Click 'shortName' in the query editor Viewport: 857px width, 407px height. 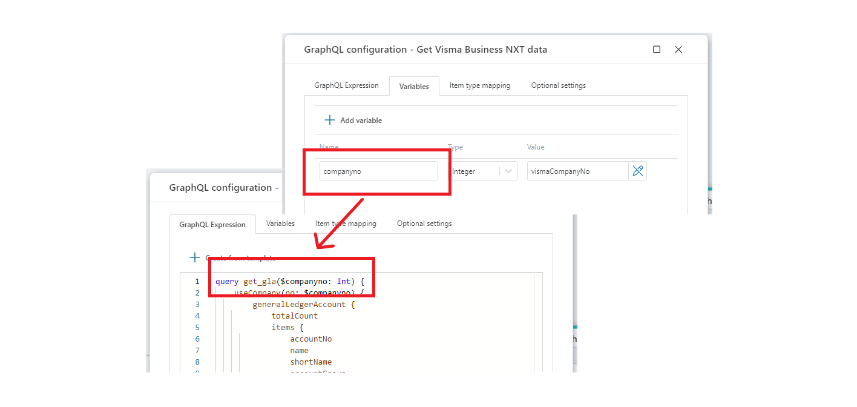310,362
